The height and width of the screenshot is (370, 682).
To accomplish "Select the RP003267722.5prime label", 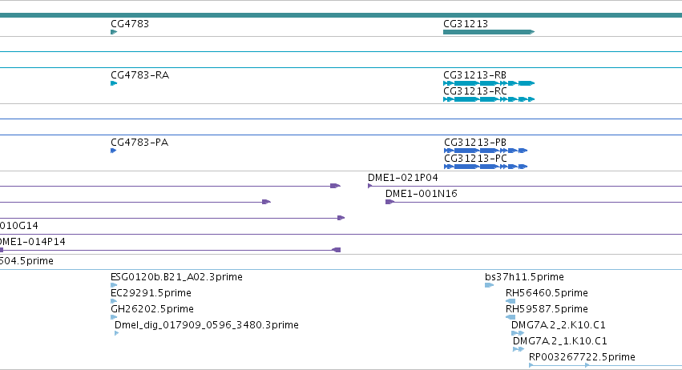I will [582, 357].
